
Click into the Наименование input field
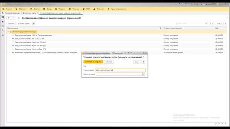pos(121,70)
